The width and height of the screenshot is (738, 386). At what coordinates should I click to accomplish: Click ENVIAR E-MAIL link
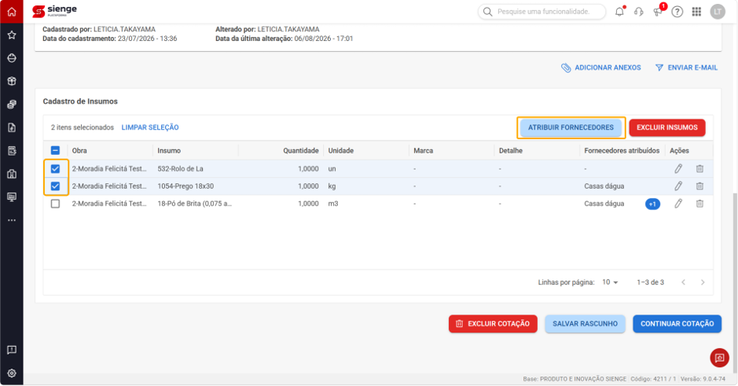pyautogui.click(x=687, y=68)
